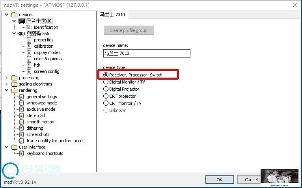Click create profile group button
This screenshot has height=188, width=302.
pyautogui.click(x=129, y=30)
